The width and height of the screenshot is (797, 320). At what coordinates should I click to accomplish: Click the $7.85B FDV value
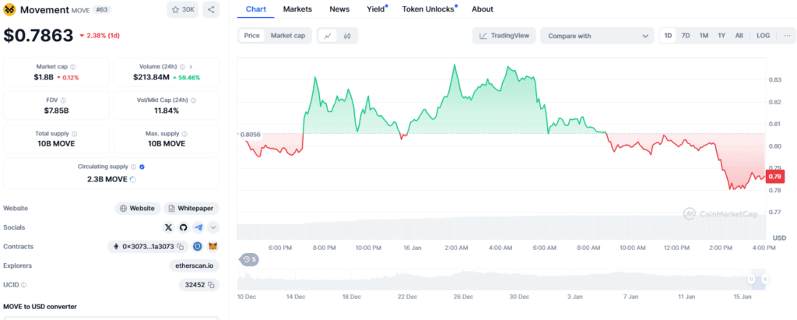pyautogui.click(x=56, y=111)
